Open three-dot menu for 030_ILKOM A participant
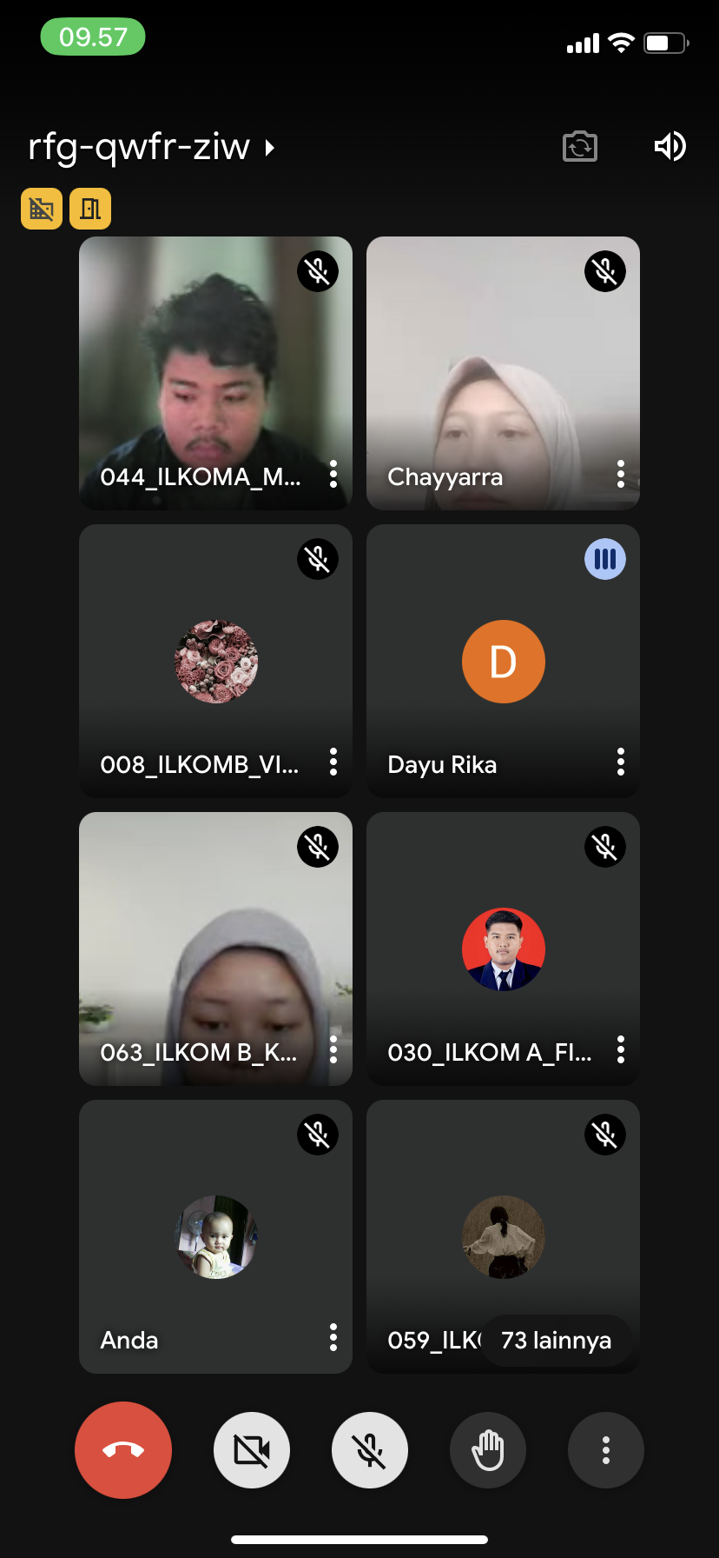 (620, 1049)
